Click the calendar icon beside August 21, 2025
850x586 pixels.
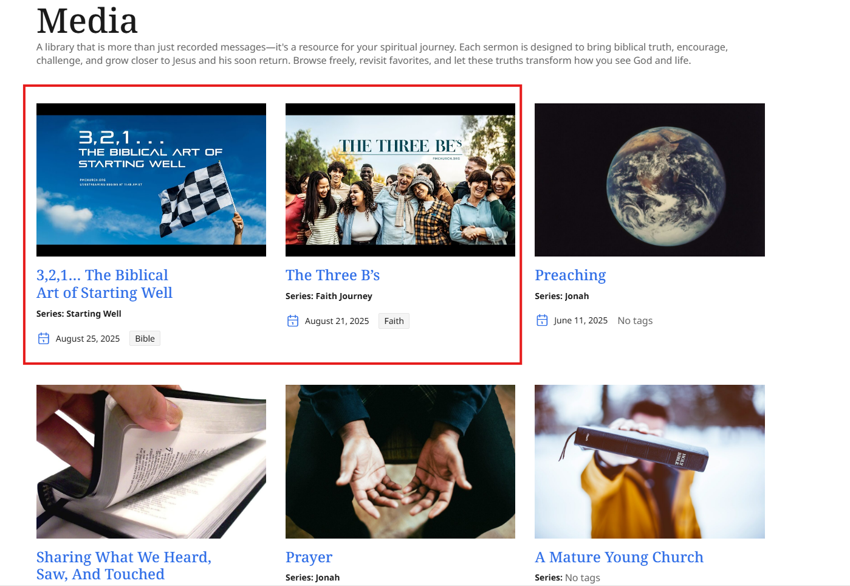click(293, 321)
